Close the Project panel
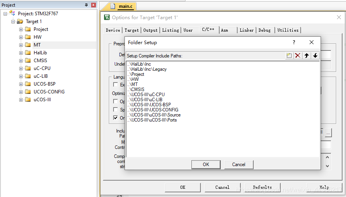346x197 pixels. pos(94,5)
